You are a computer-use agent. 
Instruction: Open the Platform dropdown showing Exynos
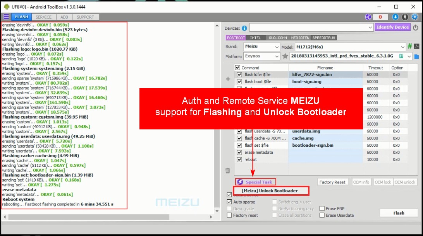click(x=261, y=56)
